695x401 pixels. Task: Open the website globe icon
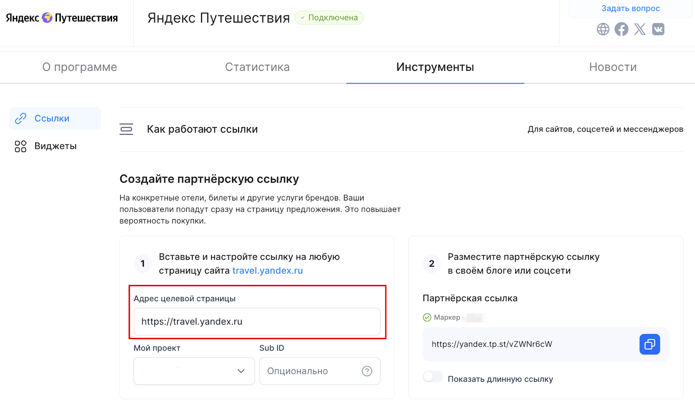[603, 29]
